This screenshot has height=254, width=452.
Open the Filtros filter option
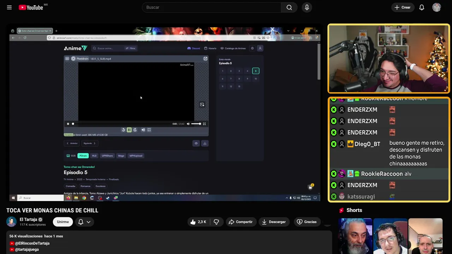[x=130, y=48]
